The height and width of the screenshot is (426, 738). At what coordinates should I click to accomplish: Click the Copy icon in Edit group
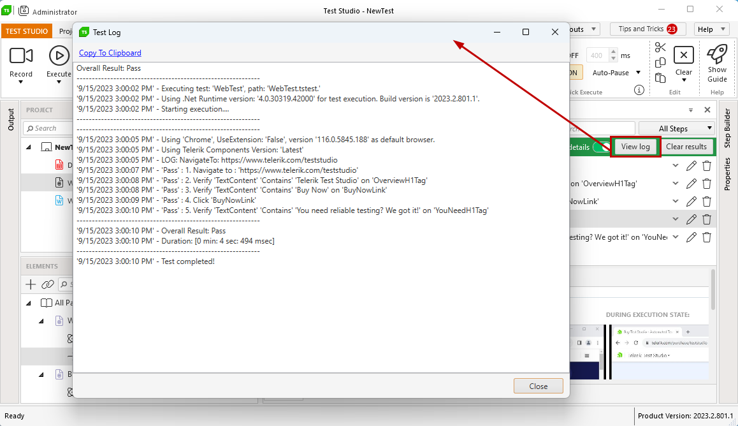pyautogui.click(x=660, y=62)
